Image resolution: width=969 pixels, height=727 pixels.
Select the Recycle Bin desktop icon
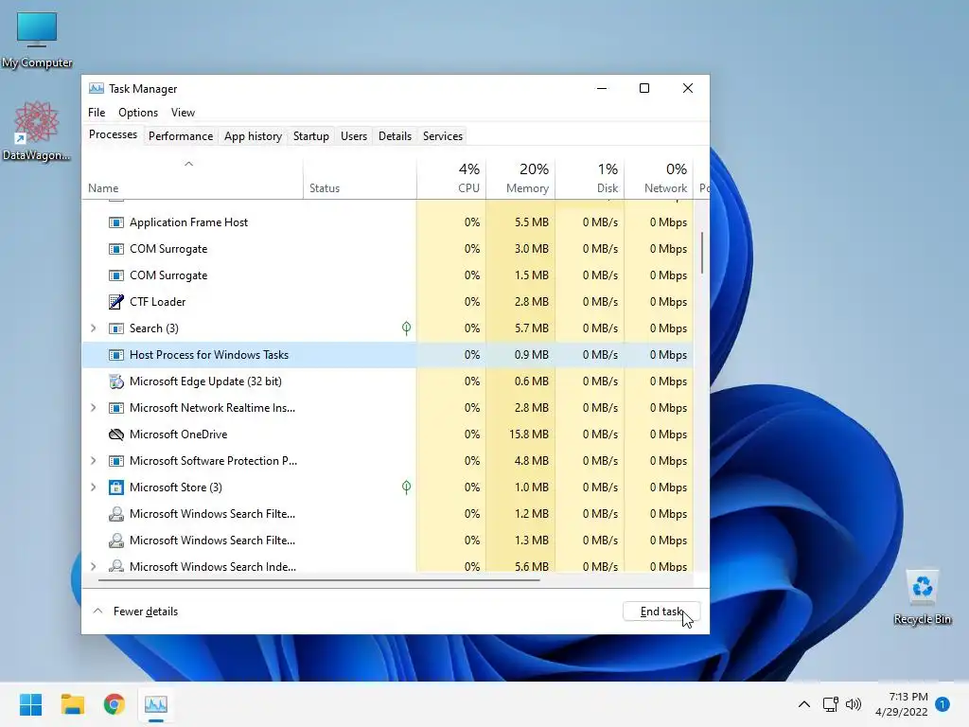pos(922,597)
